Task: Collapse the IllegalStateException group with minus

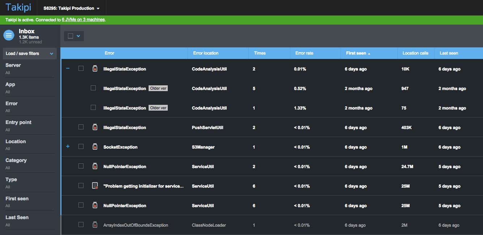Action: (x=68, y=68)
